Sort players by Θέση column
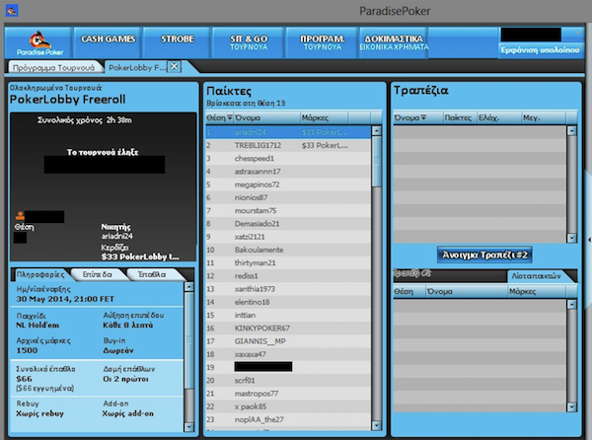The width and height of the screenshot is (592, 440). [x=219, y=117]
